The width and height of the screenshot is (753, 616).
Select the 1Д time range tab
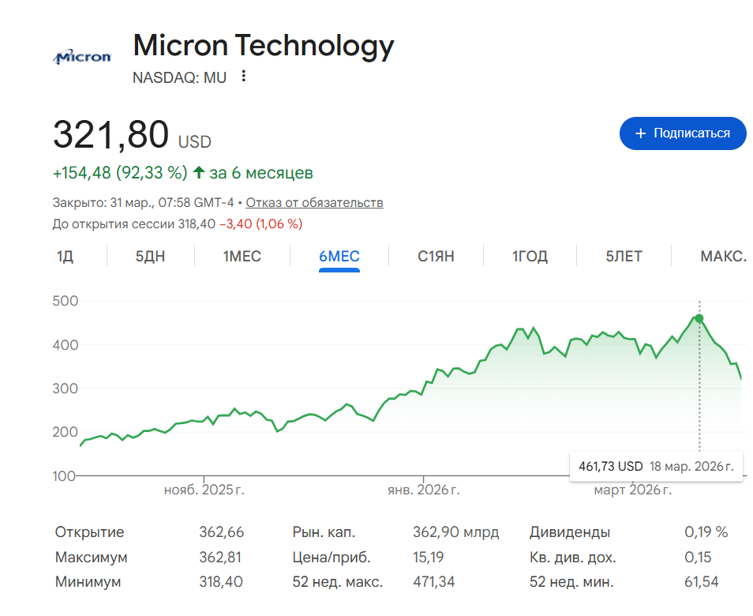65,257
